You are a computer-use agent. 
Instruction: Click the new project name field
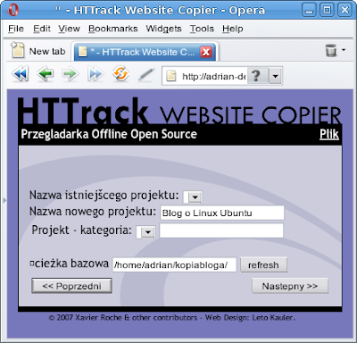coord(222,213)
